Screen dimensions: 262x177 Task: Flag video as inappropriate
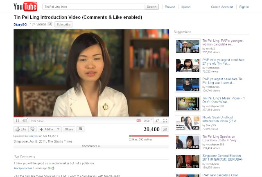coord(80,129)
